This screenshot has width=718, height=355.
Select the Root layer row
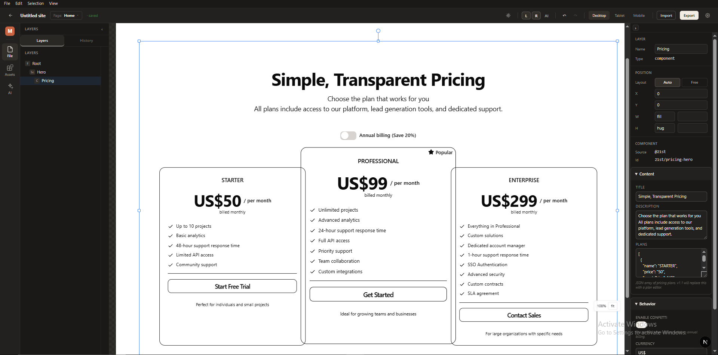pyautogui.click(x=60, y=63)
